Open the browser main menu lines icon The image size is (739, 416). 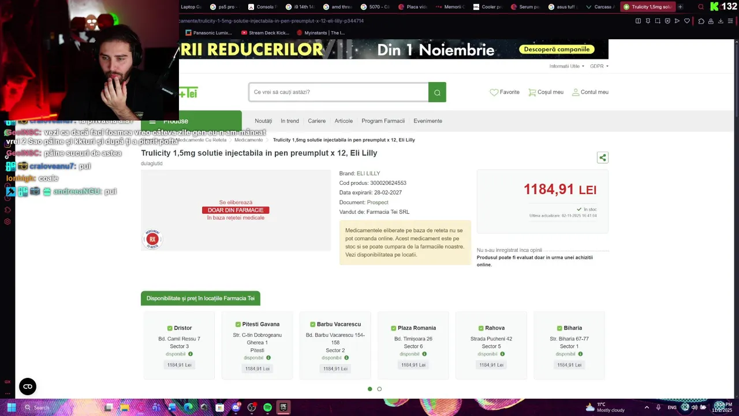pyautogui.click(x=730, y=21)
